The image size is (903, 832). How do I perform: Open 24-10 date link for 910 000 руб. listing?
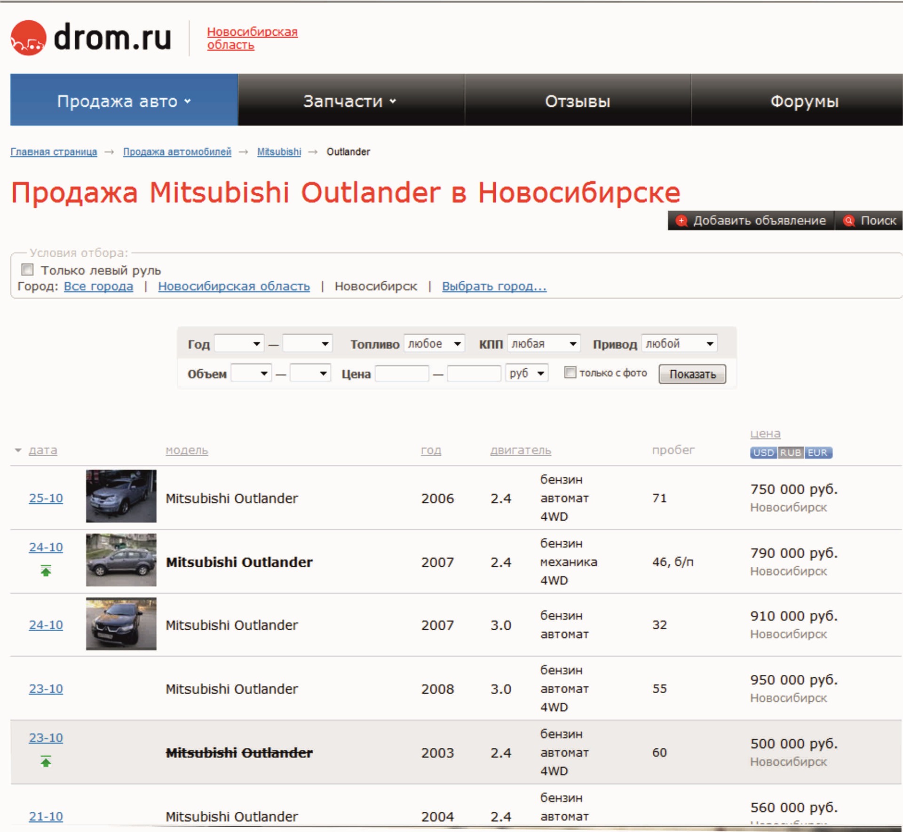tap(46, 625)
